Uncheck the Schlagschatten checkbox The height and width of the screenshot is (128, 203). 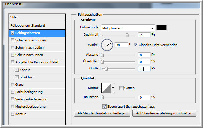tap(12, 33)
